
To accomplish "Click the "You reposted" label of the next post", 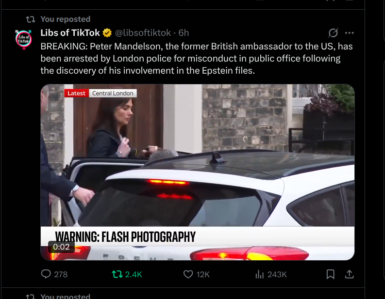I will (x=65, y=296).
